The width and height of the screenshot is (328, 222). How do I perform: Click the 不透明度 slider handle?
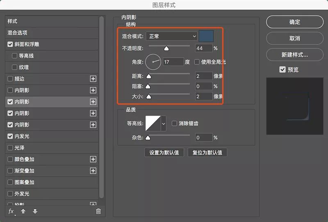click(166, 48)
